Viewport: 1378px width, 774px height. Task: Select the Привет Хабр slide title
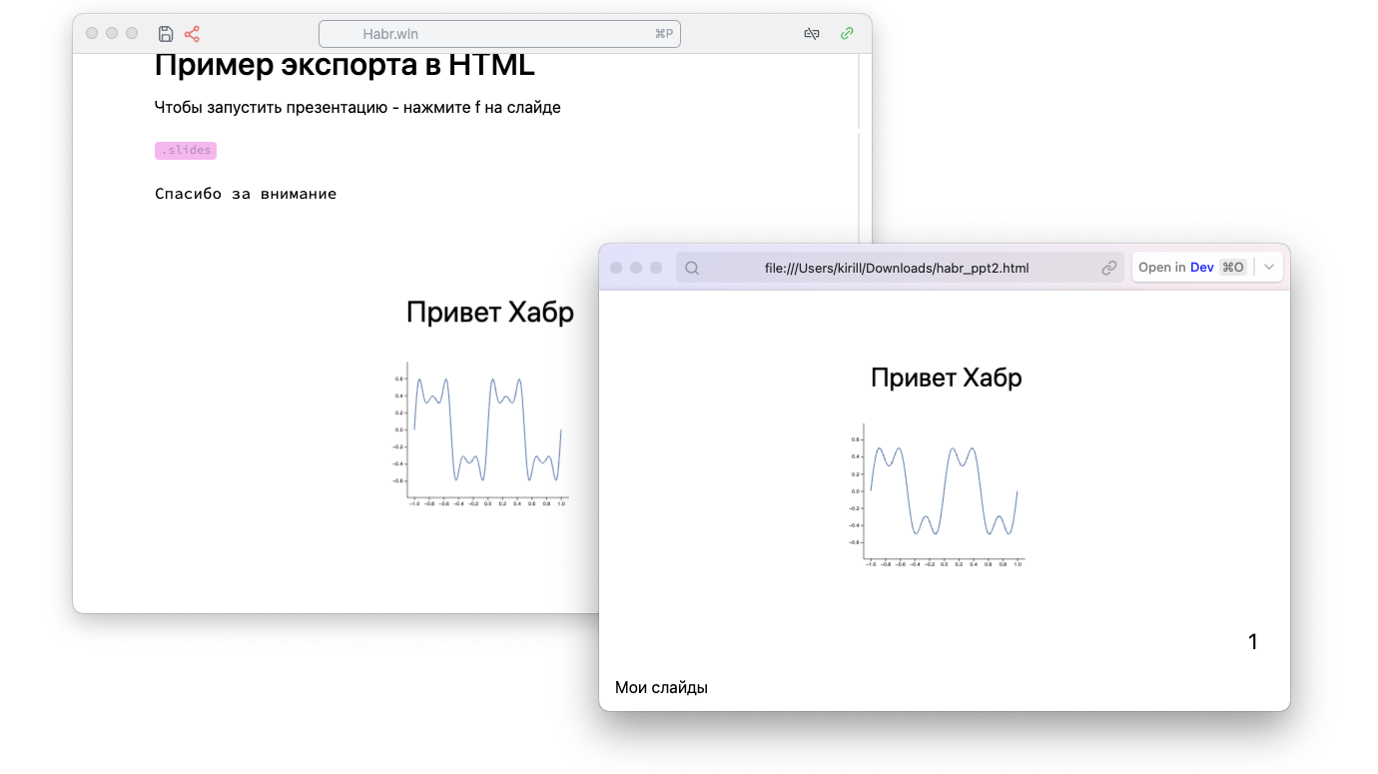pyautogui.click(x=947, y=378)
